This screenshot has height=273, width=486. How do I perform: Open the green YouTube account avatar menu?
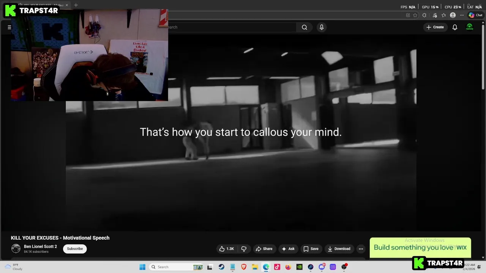[x=470, y=27]
